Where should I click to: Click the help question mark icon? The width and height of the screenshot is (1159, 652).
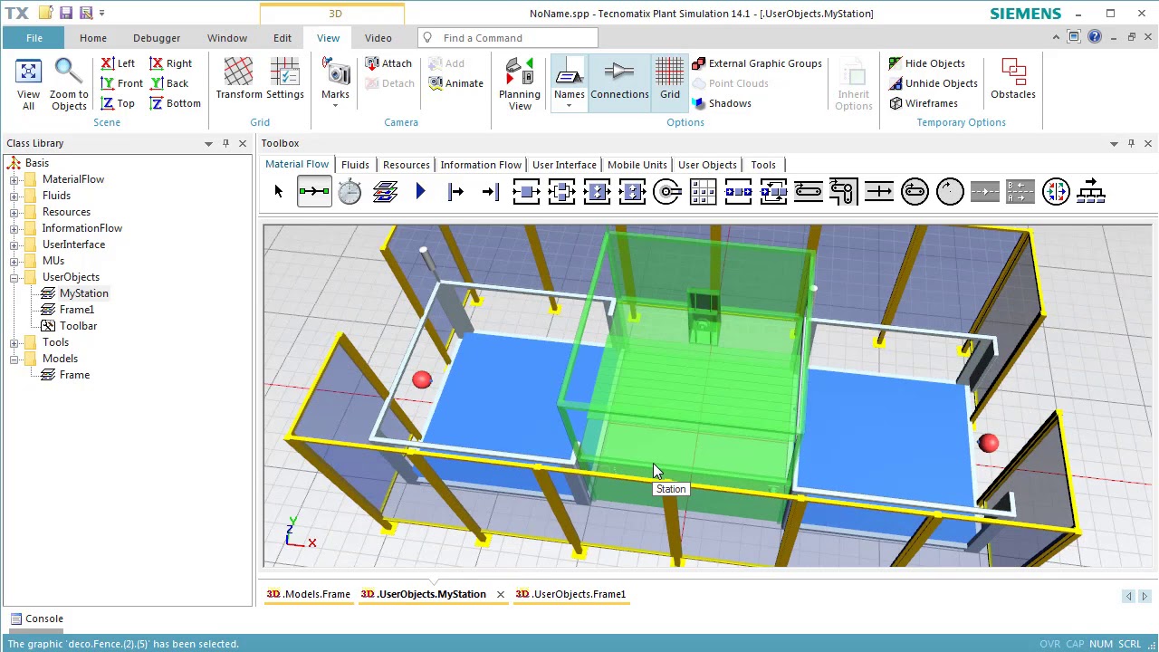[x=1095, y=37]
